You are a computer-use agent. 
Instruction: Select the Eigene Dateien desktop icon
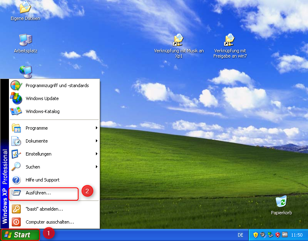(x=25, y=7)
